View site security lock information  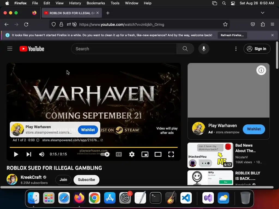click(61, 24)
